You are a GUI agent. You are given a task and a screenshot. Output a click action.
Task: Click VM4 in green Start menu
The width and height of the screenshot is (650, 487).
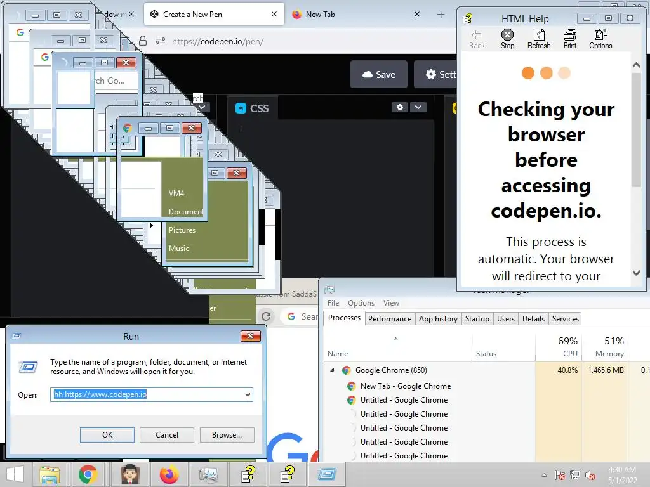click(176, 193)
